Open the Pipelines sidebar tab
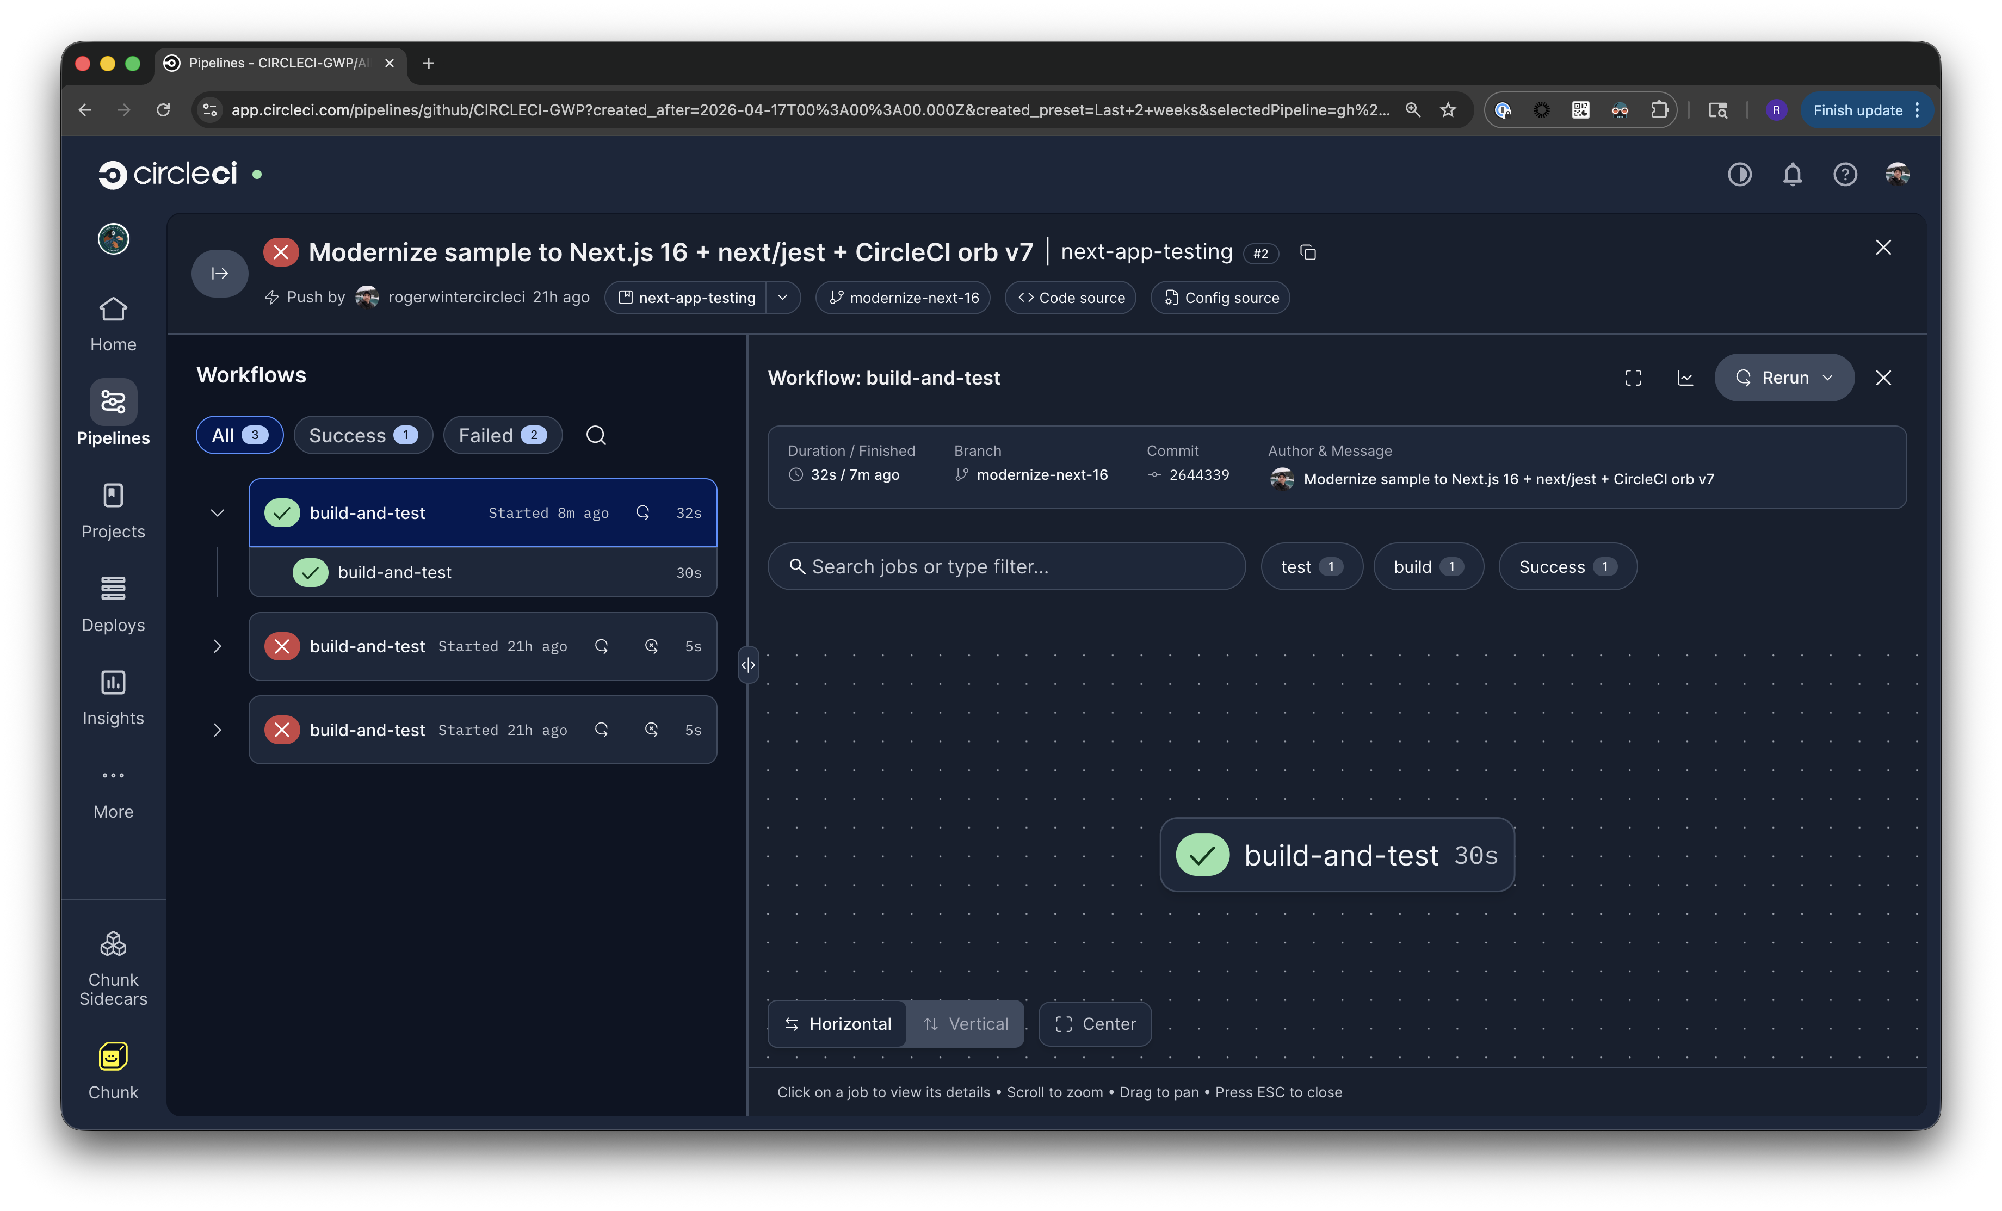Screen dimensions: 2002x1211 pos(113,413)
